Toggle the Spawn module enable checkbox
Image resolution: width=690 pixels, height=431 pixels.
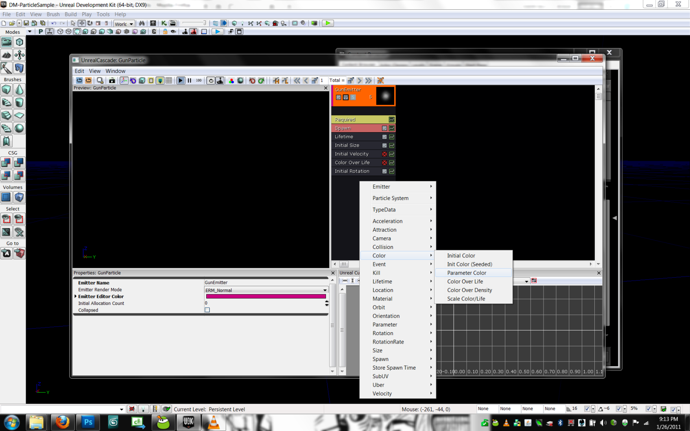point(384,128)
